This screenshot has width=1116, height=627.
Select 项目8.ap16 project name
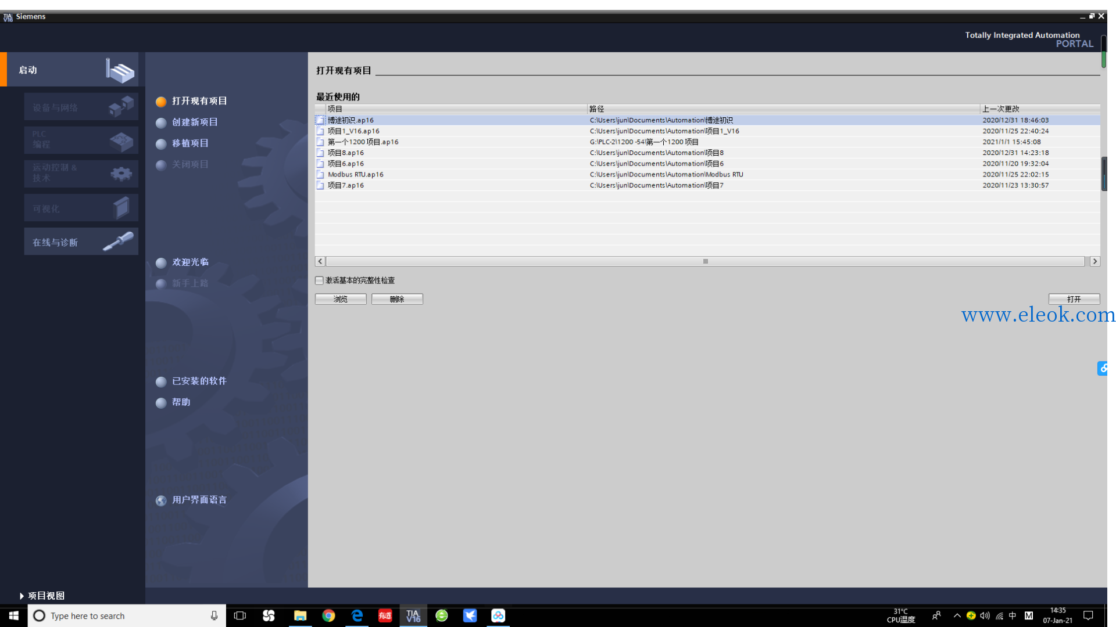click(346, 153)
